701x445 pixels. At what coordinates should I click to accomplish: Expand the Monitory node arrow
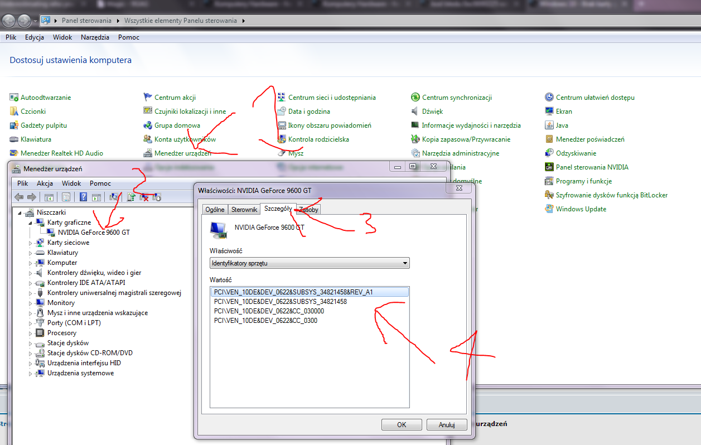click(x=31, y=303)
